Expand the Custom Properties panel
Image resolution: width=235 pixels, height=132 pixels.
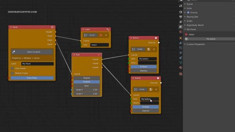coord(185,44)
